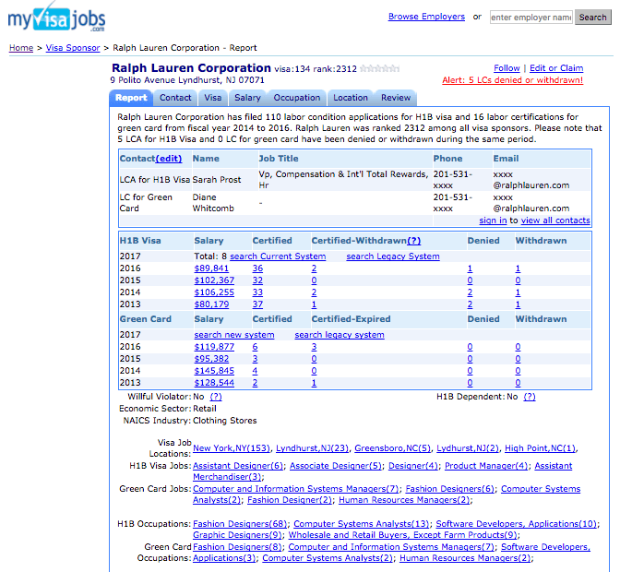Viewport: 632px width, 572px height.
Task: Open 2016 H1B certified count 36
Action: [257, 268]
